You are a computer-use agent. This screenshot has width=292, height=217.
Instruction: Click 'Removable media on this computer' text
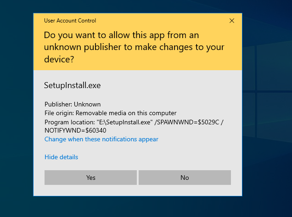pos(126,113)
